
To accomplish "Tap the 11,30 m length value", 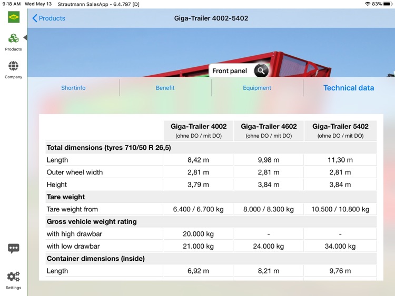I will 340,160.
